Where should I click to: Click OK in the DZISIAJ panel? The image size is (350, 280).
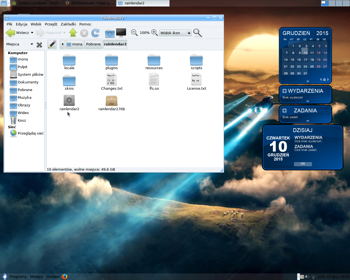pyautogui.click(x=303, y=164)
